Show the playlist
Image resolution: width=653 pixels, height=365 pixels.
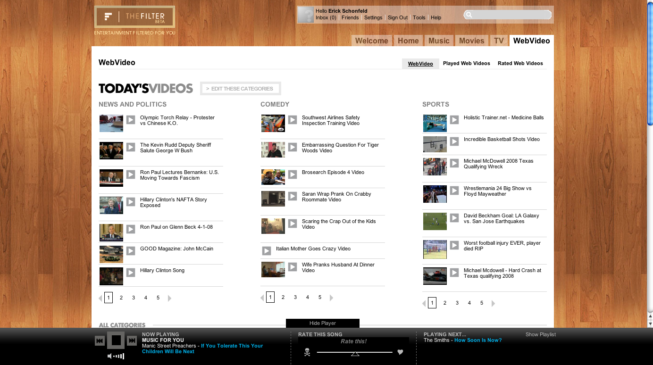540,334
